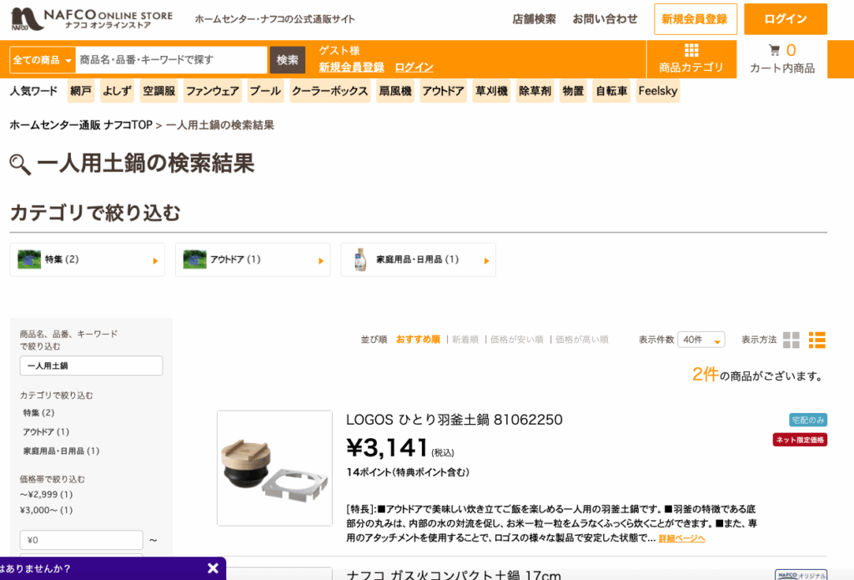Open the 詳細ページへ detail link
This screenshot has height=580, width=854.
(682, 538)
